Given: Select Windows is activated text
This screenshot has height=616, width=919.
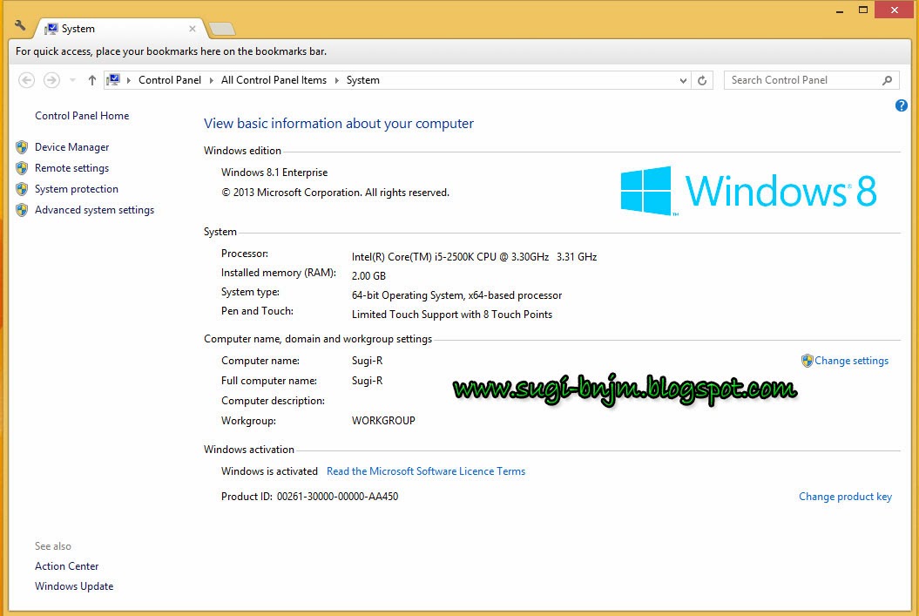Looking at the screenshot, I should pyautogui.click(x=269, y=471).
